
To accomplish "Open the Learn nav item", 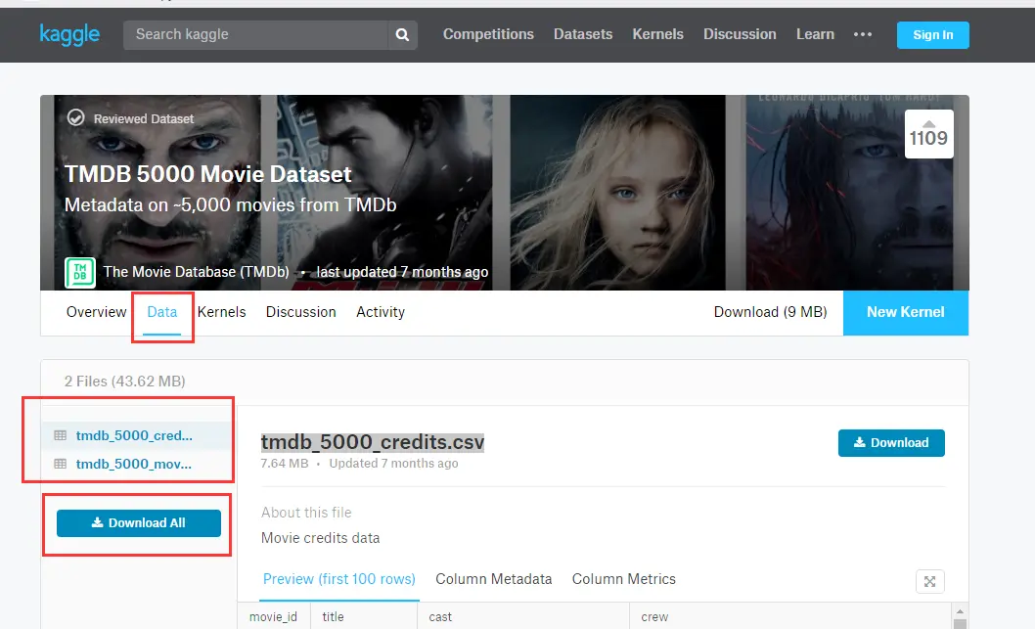I will [x=815, y=34].
